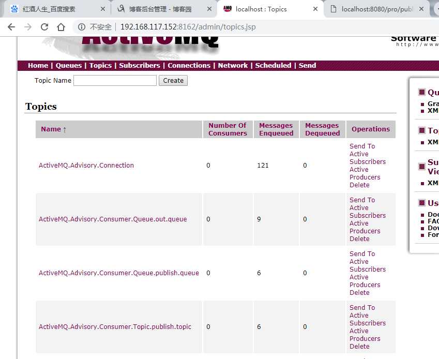
Task: Click the Create topic button
Action: 173,80
